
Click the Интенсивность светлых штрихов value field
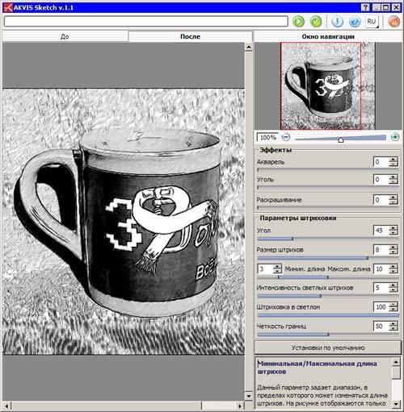[x=381, y=288]
